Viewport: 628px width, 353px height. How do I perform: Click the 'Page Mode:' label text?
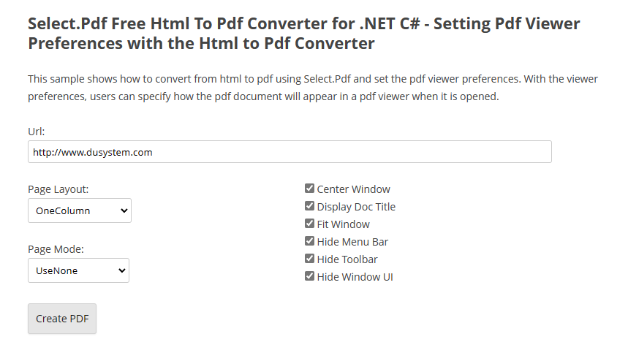point(56,249)
